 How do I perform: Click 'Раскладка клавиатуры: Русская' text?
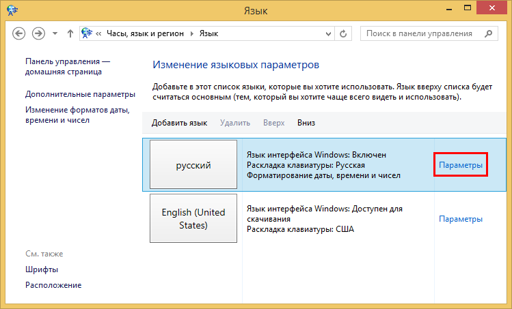(x=306, y=165)
